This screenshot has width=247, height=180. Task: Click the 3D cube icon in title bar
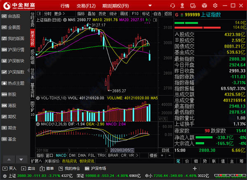[204, 6]
